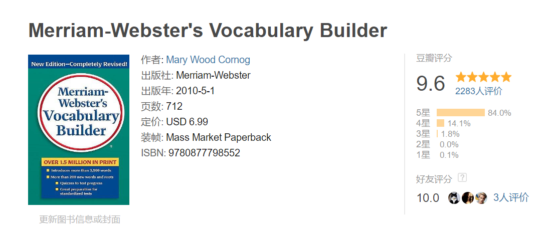Click the 9.6 Douban rating score
Screen dimensions: 543x227
point(431,84)
